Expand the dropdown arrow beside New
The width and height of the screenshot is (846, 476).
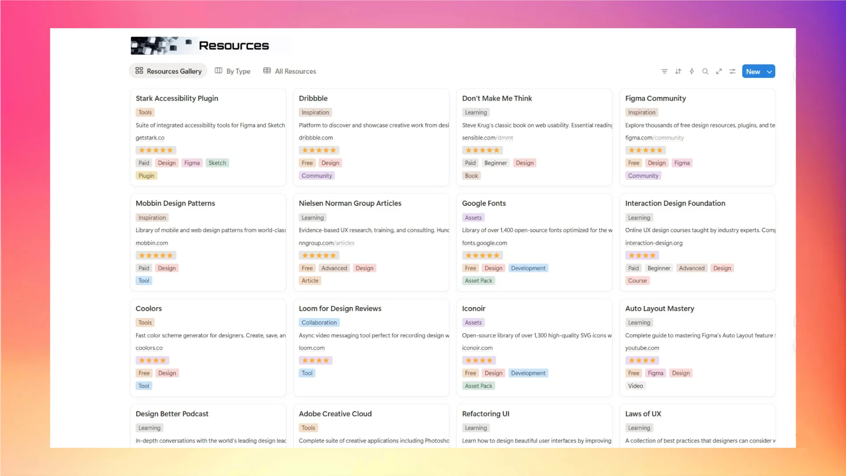point(770,71)
